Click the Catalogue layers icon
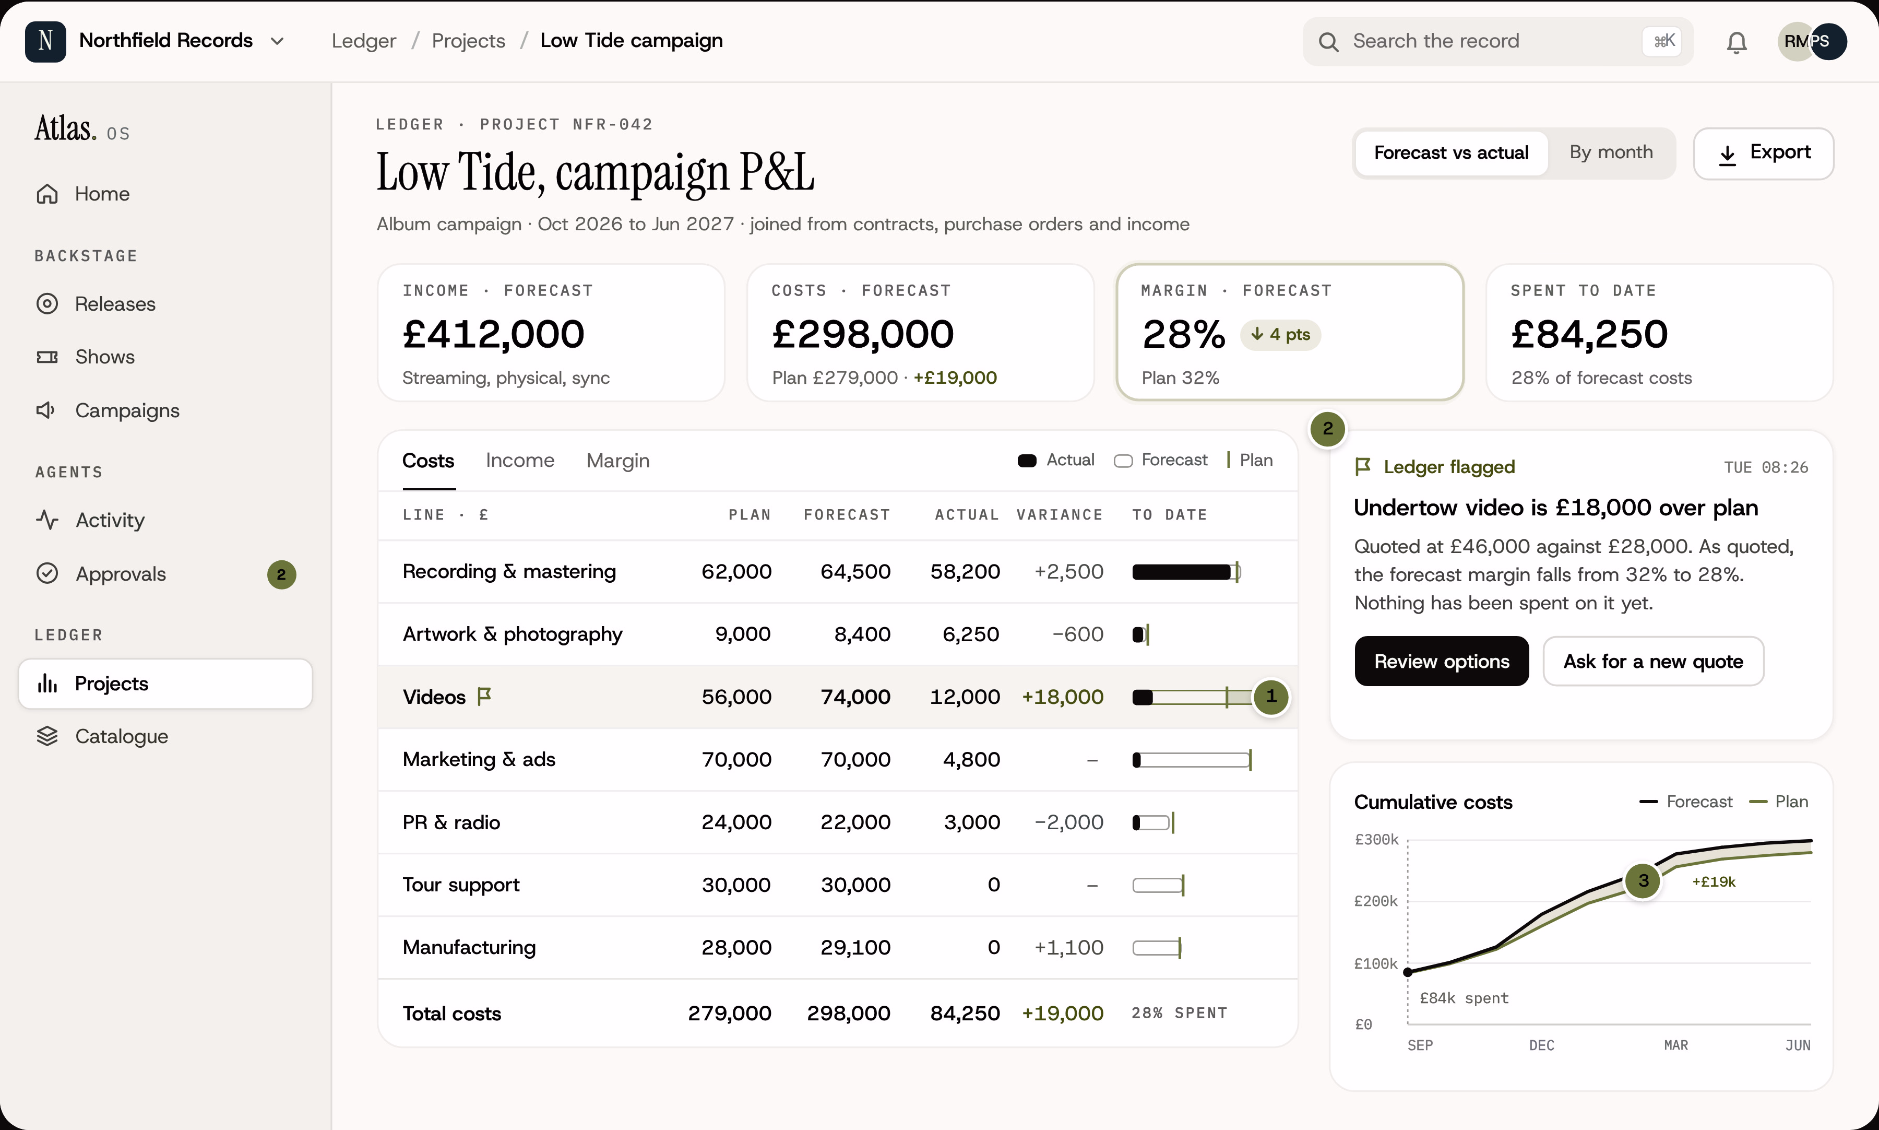This screenshot has height=1130, width=1879. click(47, 736)
